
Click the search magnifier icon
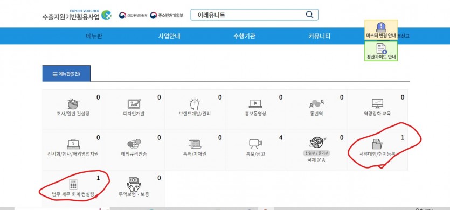click(x=309, y=15)
